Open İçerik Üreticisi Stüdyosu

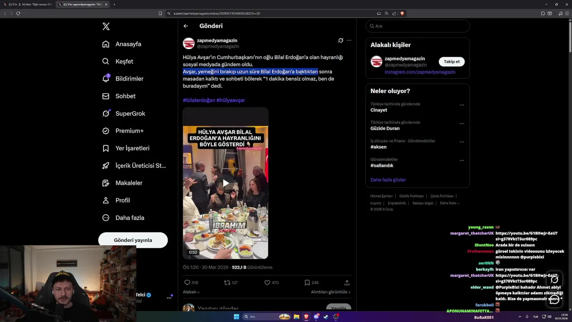point(134,165)
